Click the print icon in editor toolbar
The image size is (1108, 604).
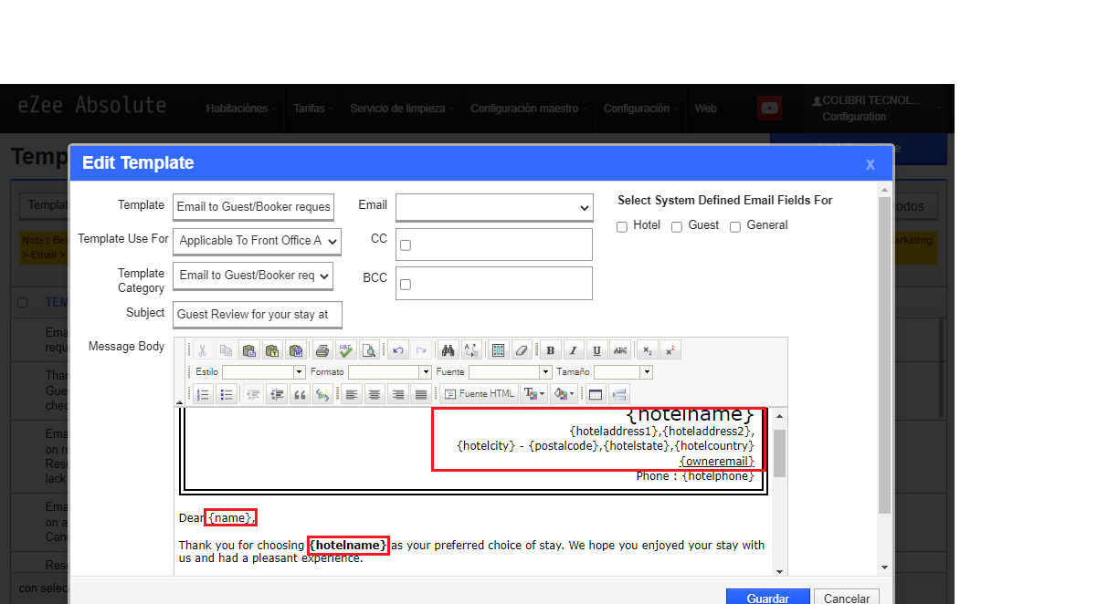click(322, 350)
